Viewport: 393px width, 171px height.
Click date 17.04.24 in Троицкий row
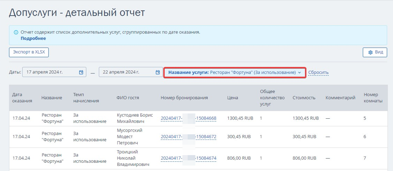(x=21, y=158)
